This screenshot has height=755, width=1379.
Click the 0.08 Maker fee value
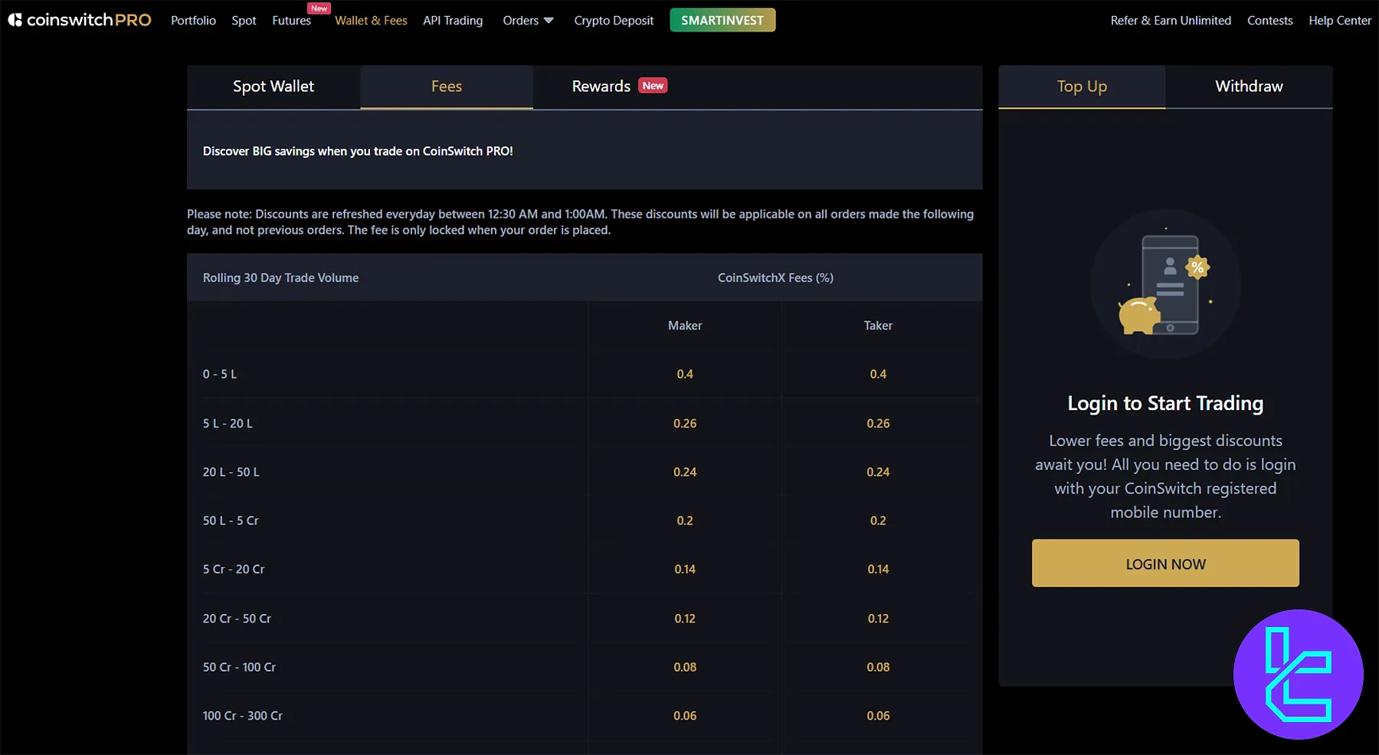(x=685, y=667)
